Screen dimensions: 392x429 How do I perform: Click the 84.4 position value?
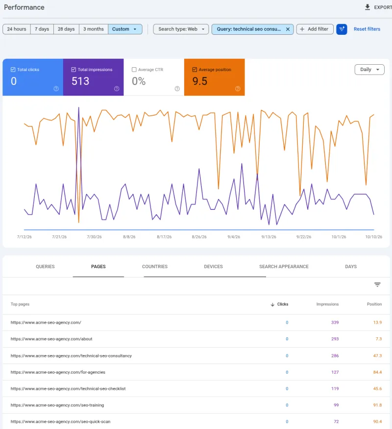click(377, 372)
